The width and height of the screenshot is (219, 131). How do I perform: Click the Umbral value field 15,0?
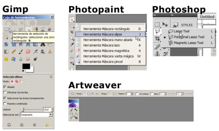point(47,109)
